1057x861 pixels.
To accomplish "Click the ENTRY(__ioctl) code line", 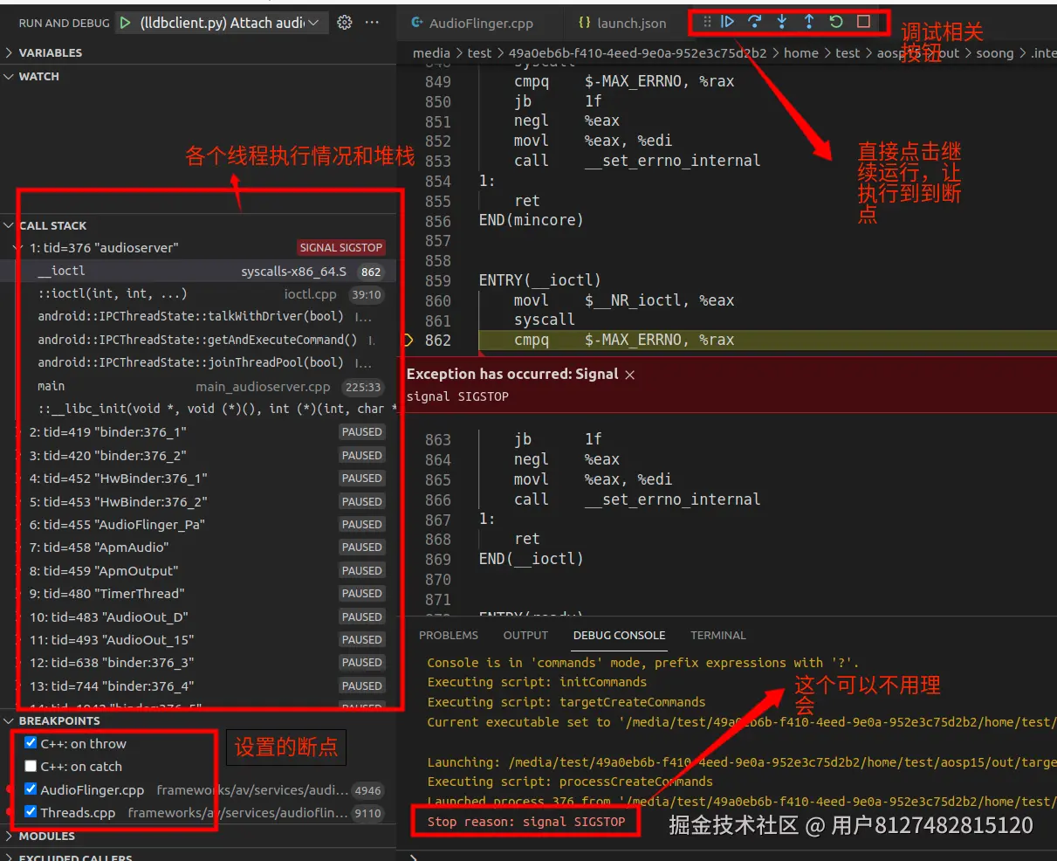I will [x=540, y=280].
